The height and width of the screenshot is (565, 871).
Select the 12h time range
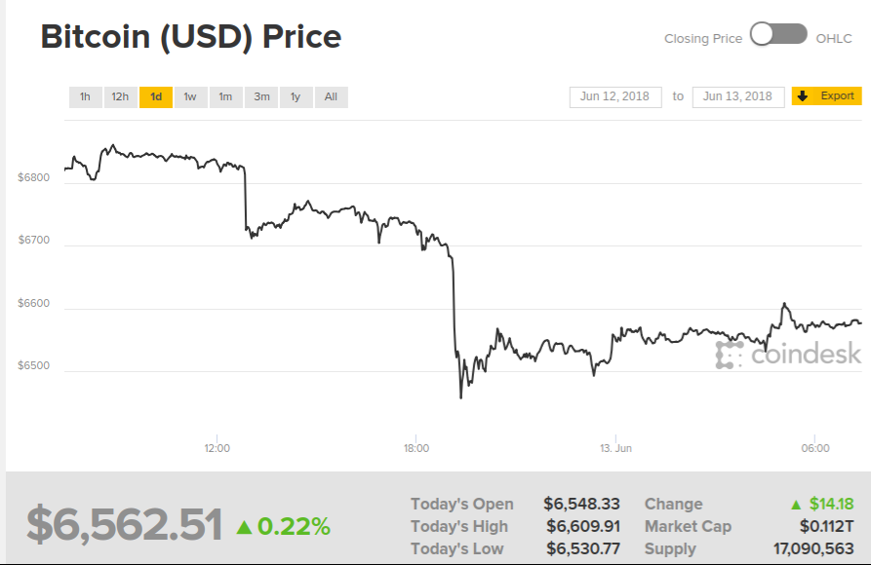[120, 96]
